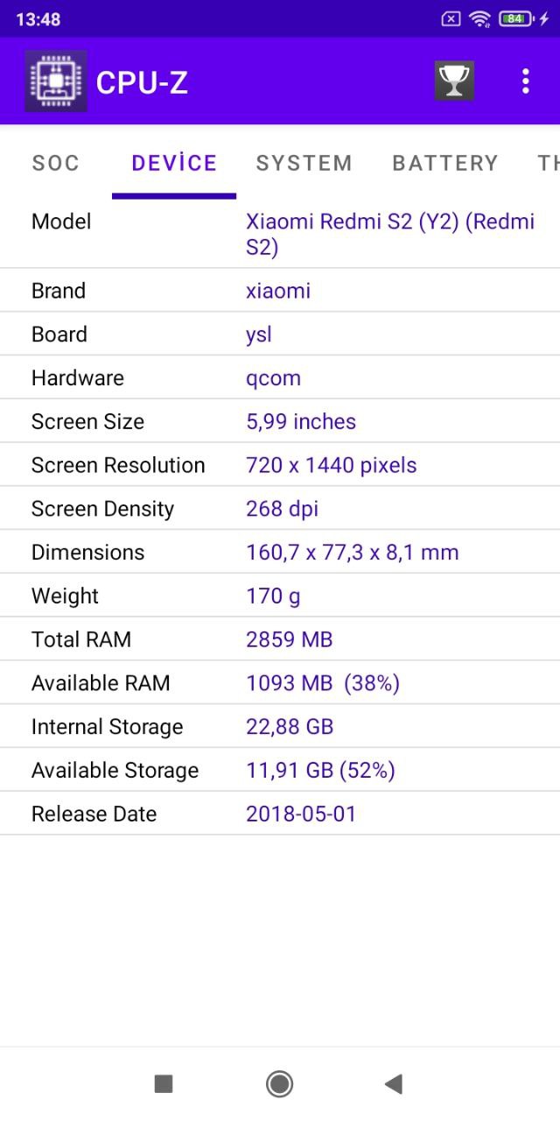Tap the Model row value
Viewport: 560px width, 1121px height.
(x=389, y=234)
